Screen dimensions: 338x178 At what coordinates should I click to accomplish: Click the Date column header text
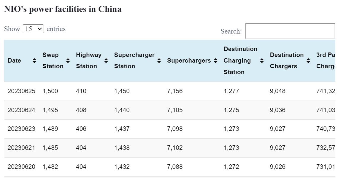tap(14, 61)
